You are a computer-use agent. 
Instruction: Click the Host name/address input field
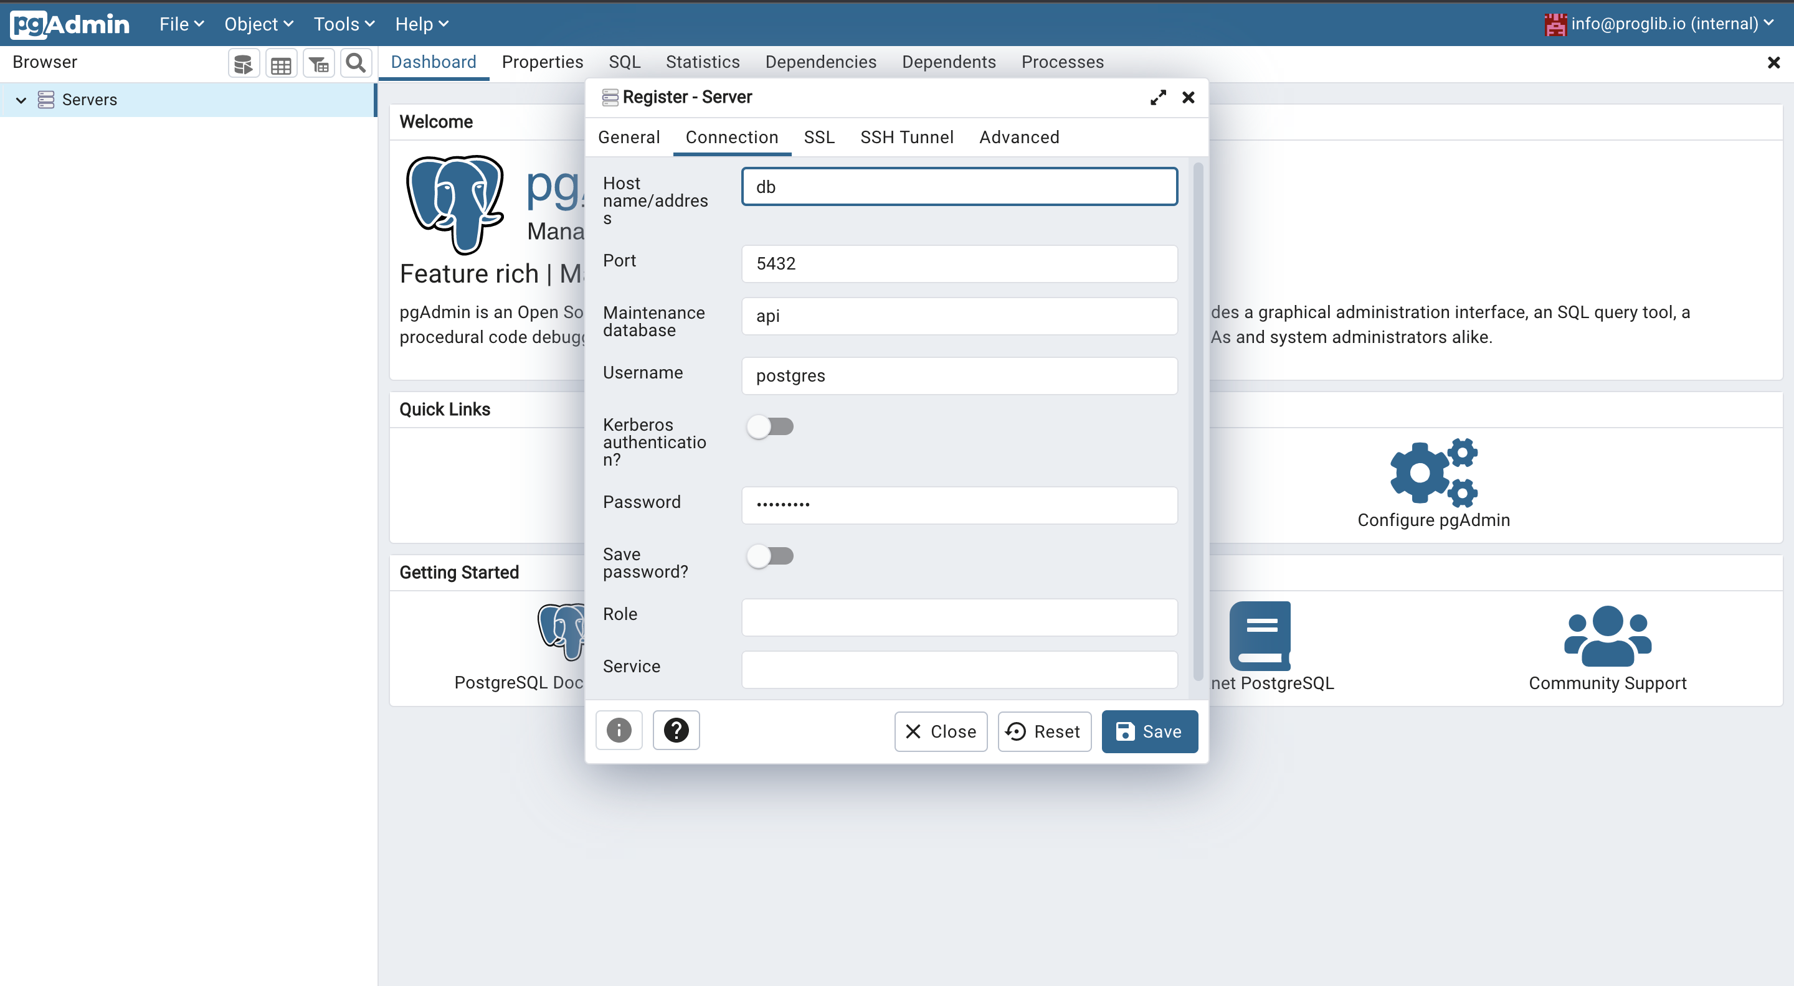click(x=959, y=185)
